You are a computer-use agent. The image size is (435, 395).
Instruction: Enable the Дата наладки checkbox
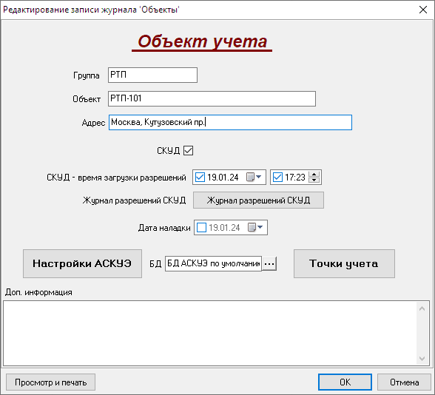(x=201, y=228)
